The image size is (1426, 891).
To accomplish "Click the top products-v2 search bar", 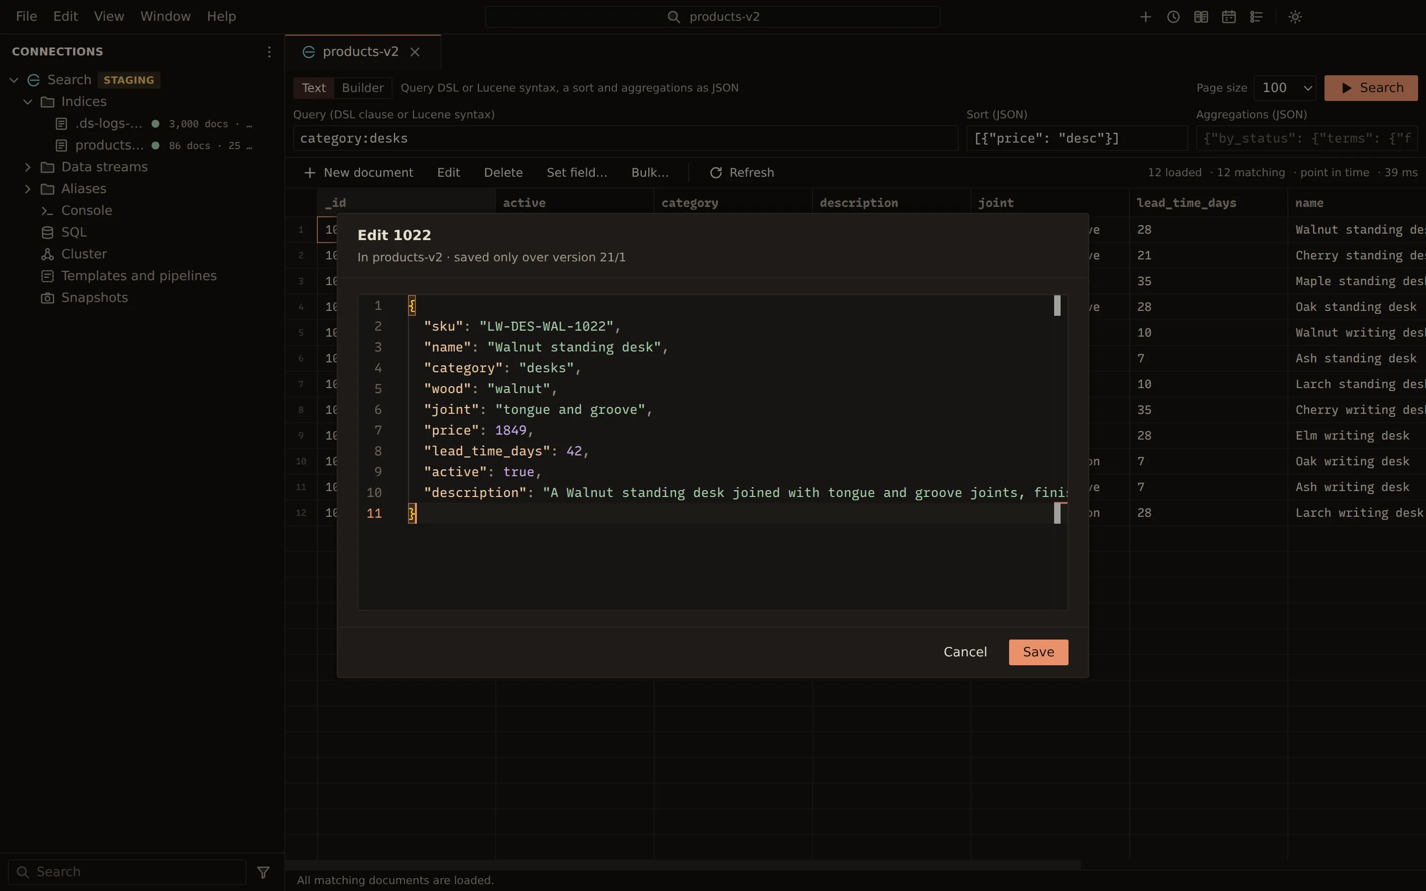I will (713, 17).
